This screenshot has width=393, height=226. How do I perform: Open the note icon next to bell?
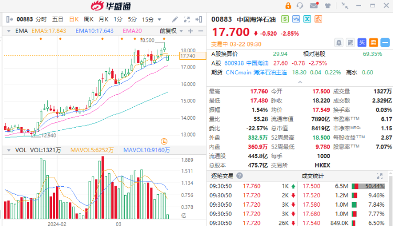pos(350,42)
